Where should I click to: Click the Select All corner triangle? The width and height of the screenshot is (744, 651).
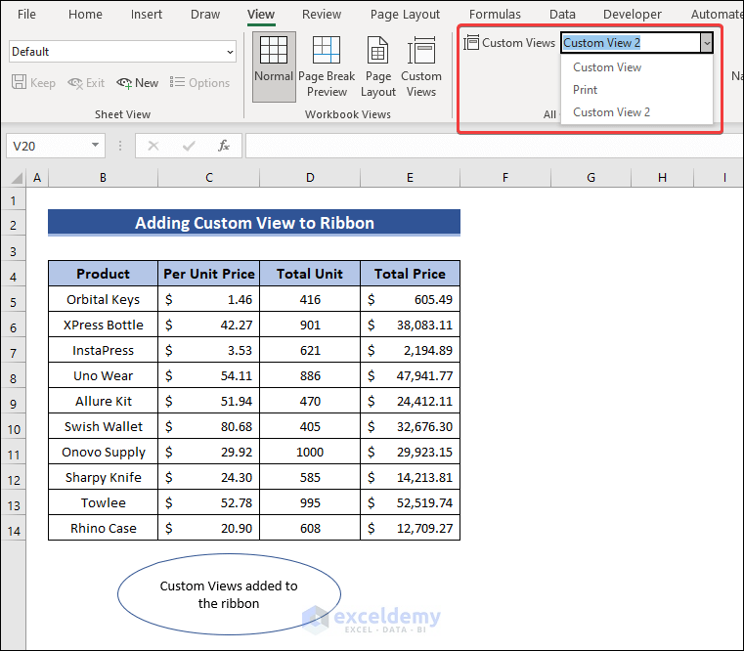tap(17, 178)
